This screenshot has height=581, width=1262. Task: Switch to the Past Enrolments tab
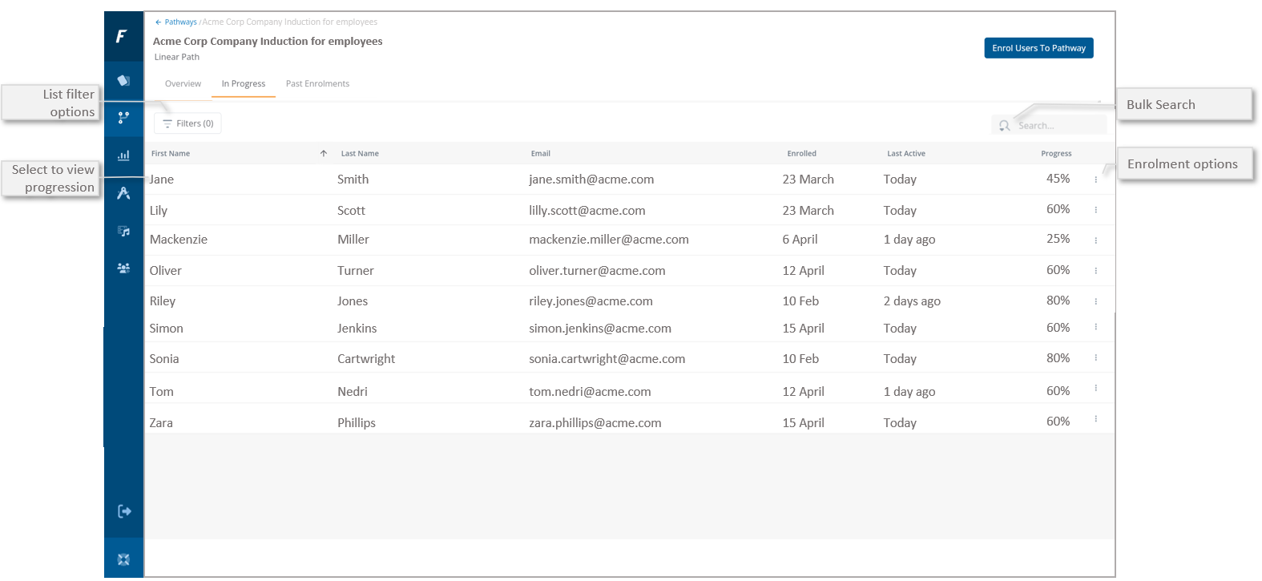tap(317, 84)
